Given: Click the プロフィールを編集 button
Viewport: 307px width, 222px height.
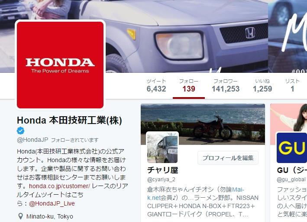Looking at the screenshot, I should pyautogui.click(x=228, y=158).
